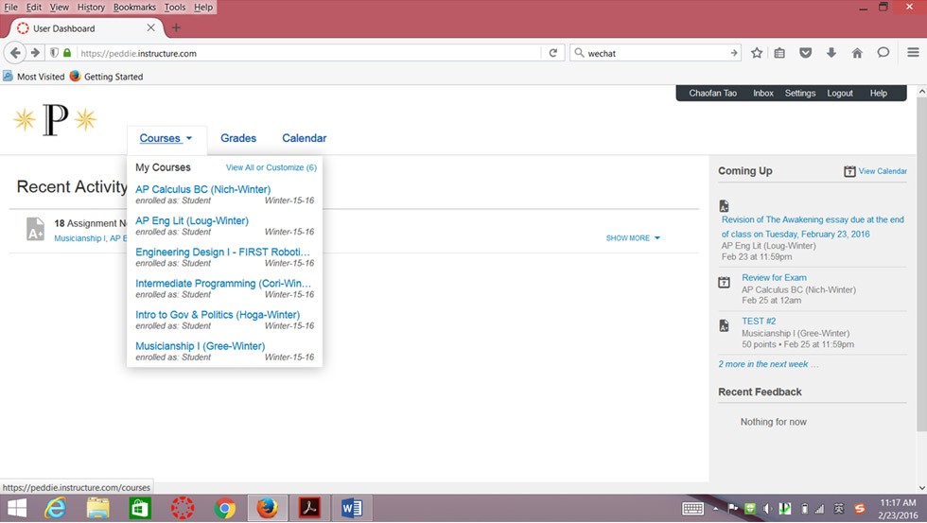Open a new tab with plus button

pyautogui.click(x=176, y=27)
